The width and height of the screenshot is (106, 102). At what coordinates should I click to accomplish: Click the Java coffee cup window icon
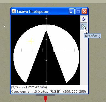[x=14, y=11]
